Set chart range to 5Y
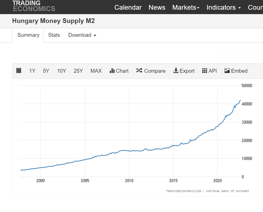 pyautogui.click(x=46, y=71)
